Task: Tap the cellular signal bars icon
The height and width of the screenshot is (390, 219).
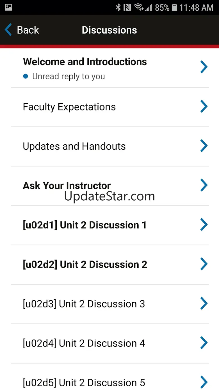Action: coord(149,8)
